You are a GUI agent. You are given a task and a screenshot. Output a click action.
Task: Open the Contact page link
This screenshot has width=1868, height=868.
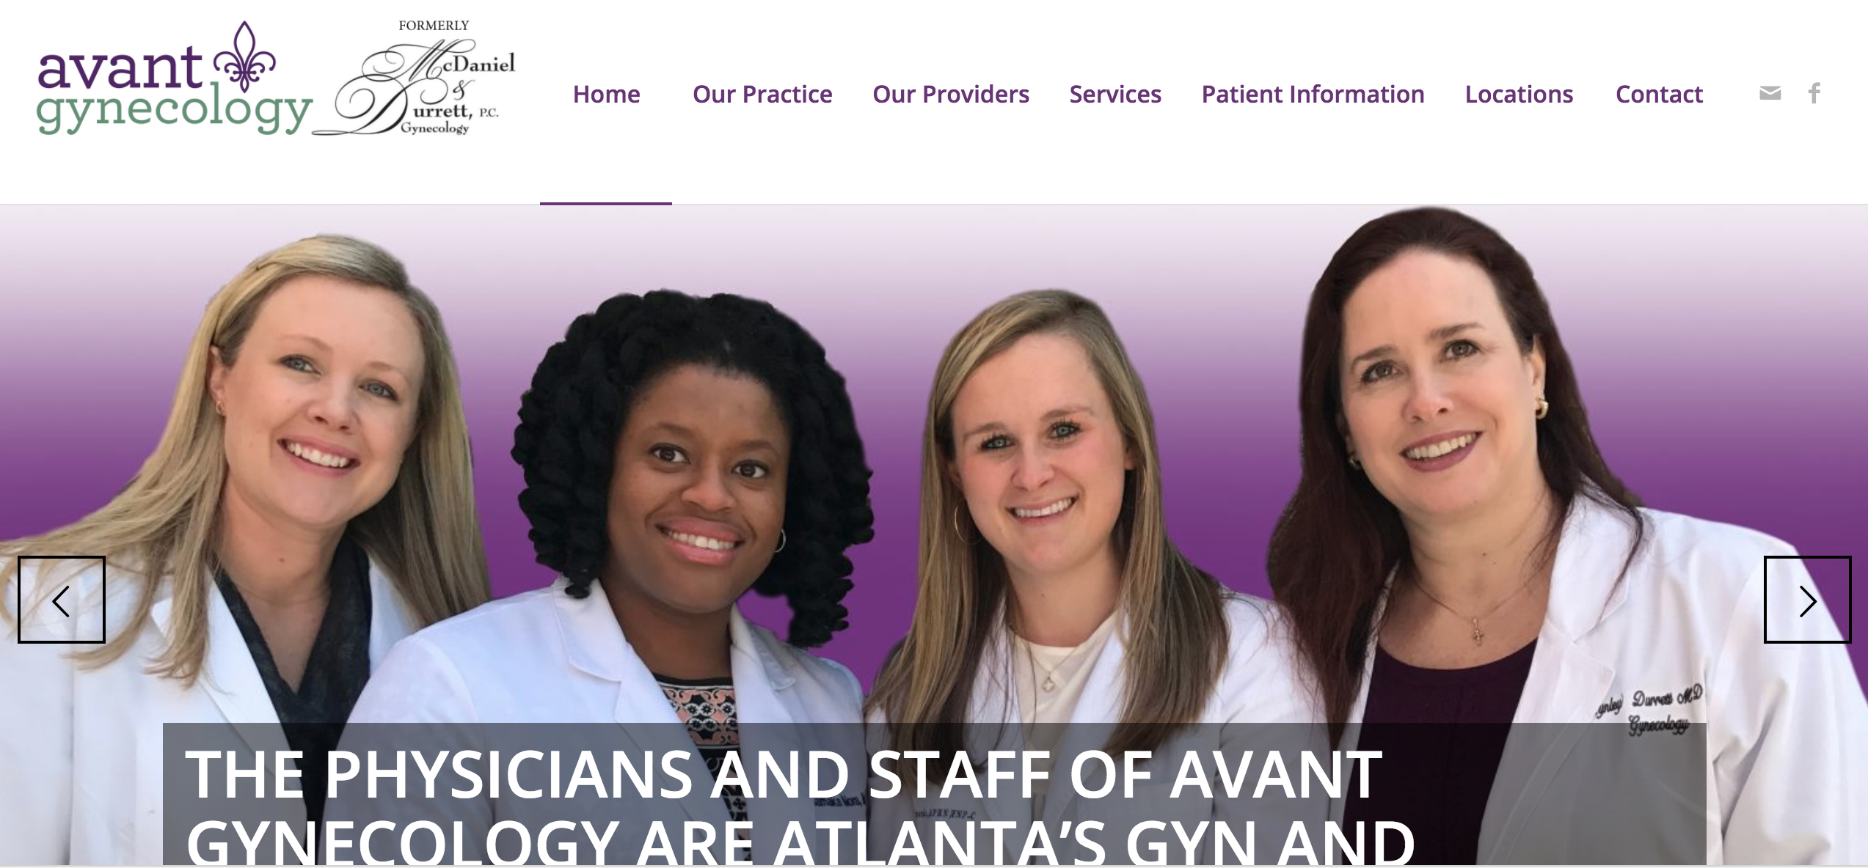tap(1659, 94)
